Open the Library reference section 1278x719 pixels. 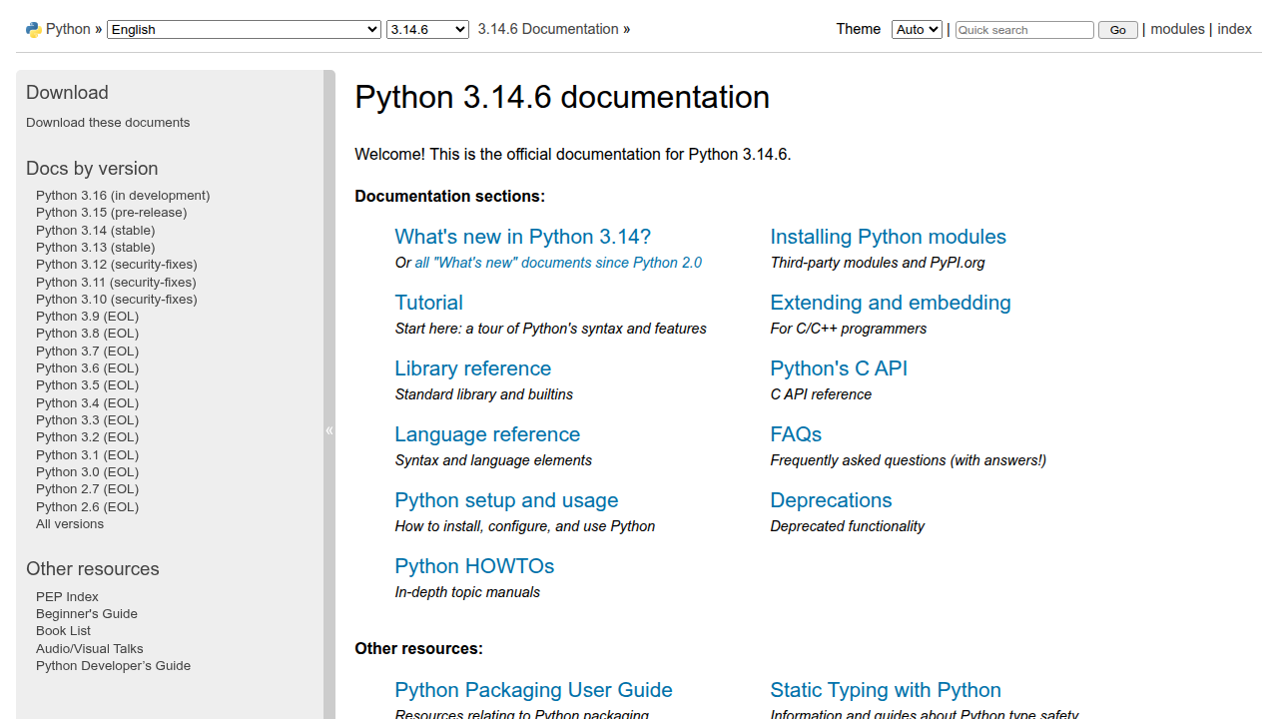click(x=472, y=368)
